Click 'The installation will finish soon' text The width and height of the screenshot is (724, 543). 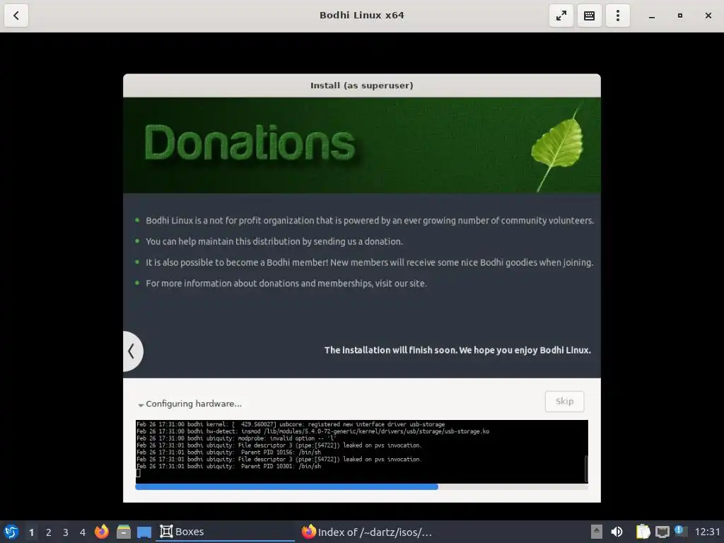coord(457,350)
